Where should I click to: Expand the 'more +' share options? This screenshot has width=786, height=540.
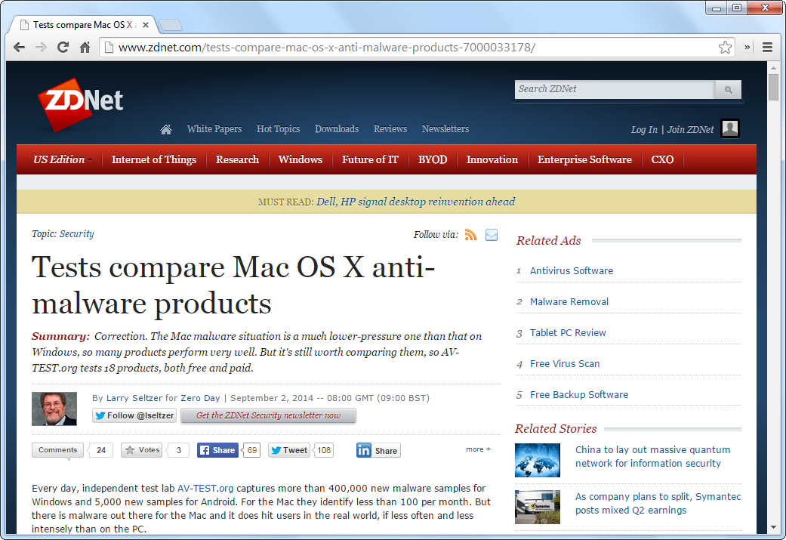[x=478, y=449]
